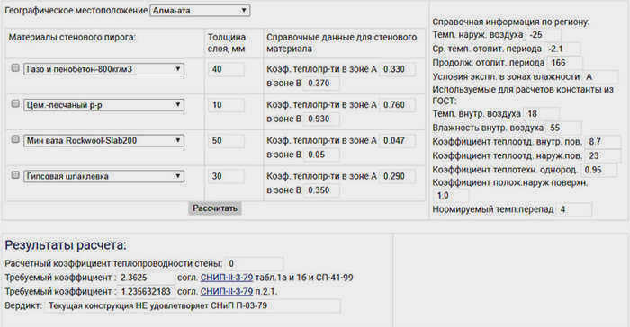Select the thickness field showing 40

click(x=226, y=69)
